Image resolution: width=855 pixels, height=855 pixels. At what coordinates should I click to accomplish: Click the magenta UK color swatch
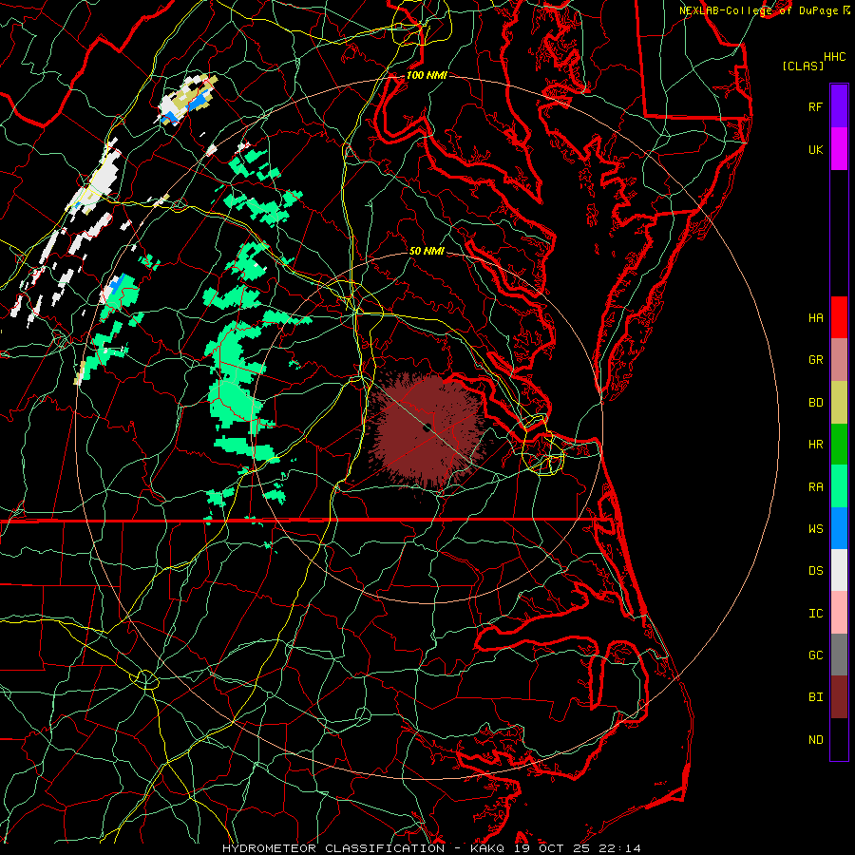point(839,149)
